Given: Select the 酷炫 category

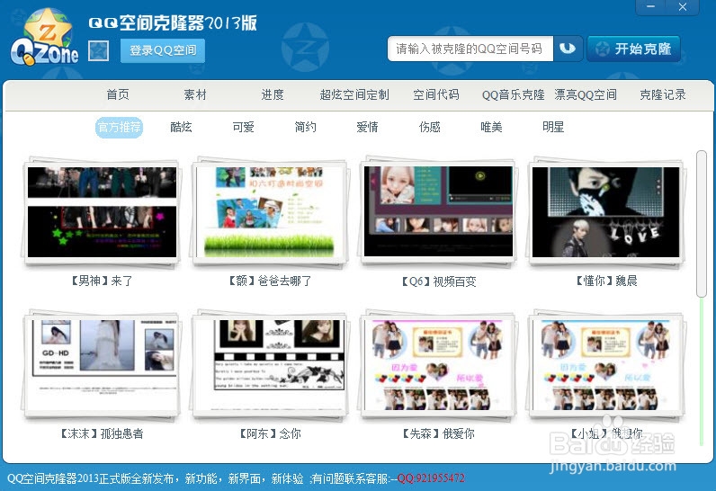Looking at the screenshot, I should click(181, 127).
